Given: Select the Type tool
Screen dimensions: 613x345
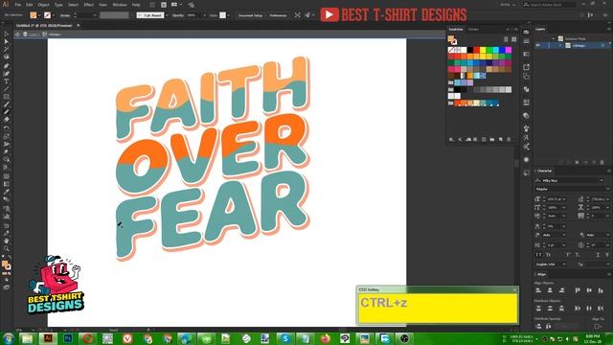Looking at the screenshot, I should coord(7,81).
